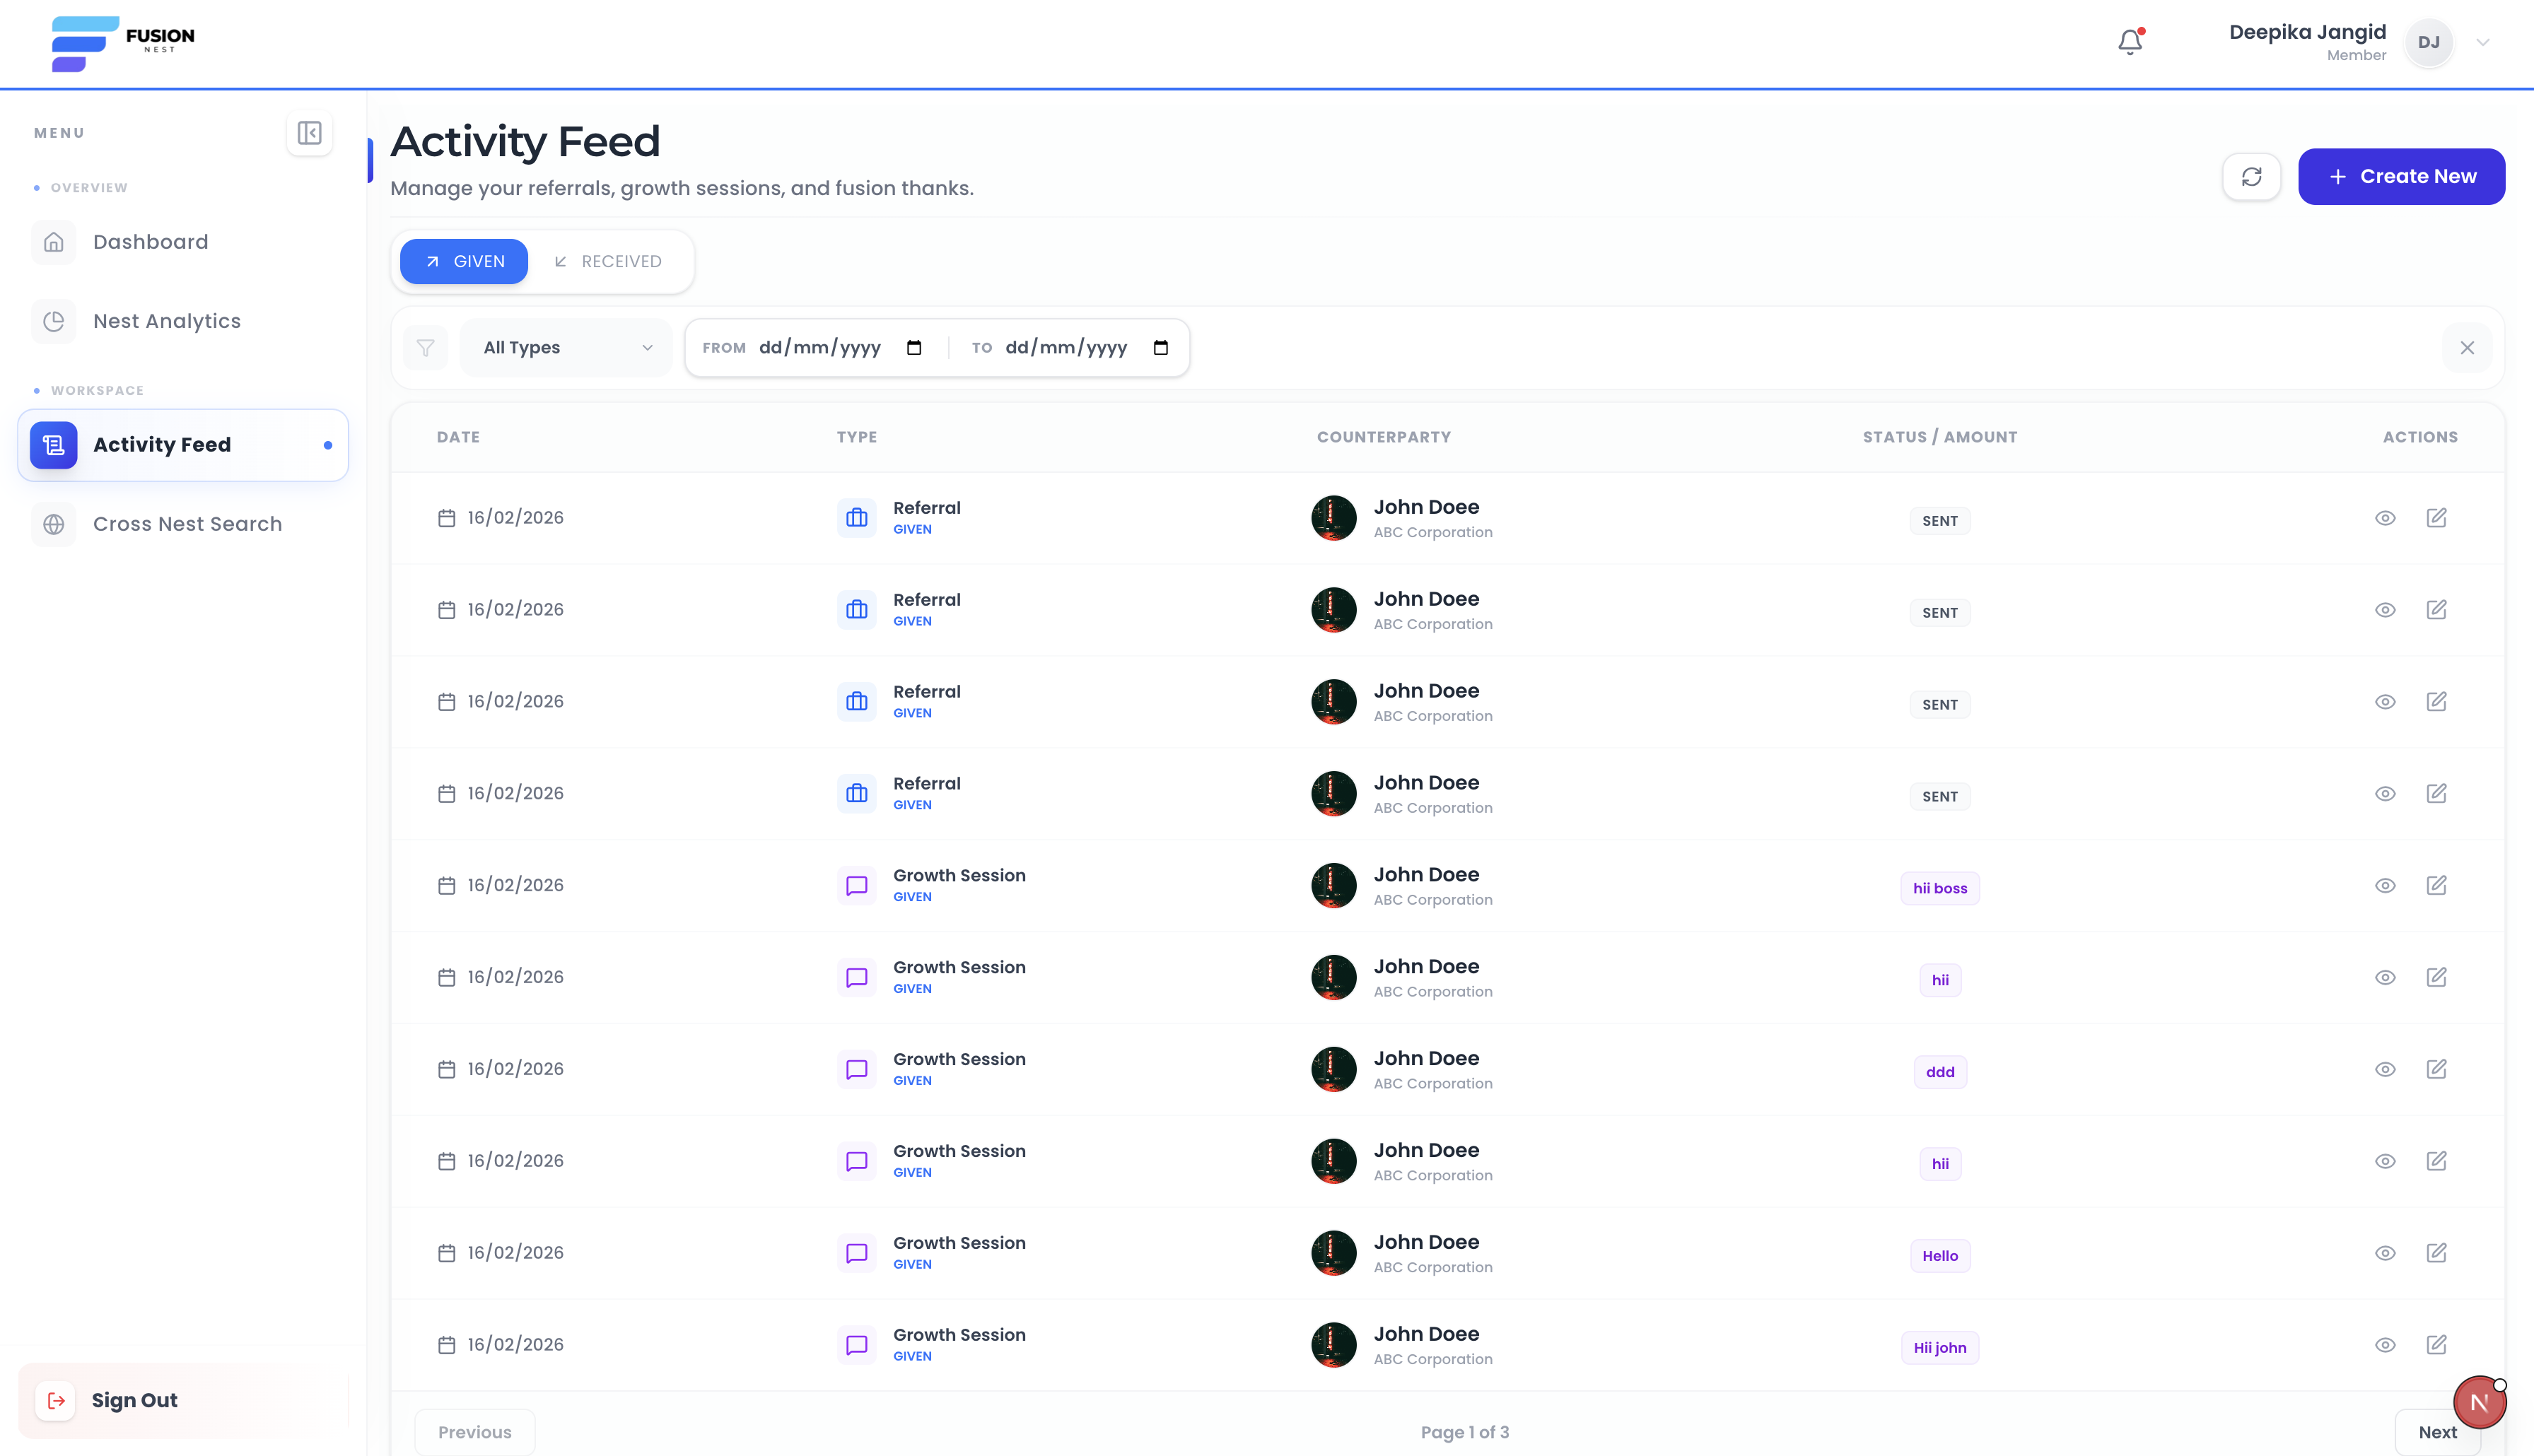Screen dimensions: 2534x1456
Task: Click the Growth Session chat bubble icon
Action: click(856, 885)
